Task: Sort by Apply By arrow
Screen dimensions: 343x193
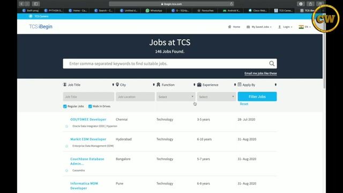Action: [275, 85]
